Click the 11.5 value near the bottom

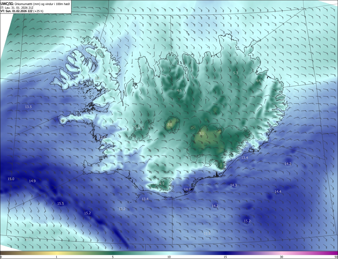click(207, 233)
